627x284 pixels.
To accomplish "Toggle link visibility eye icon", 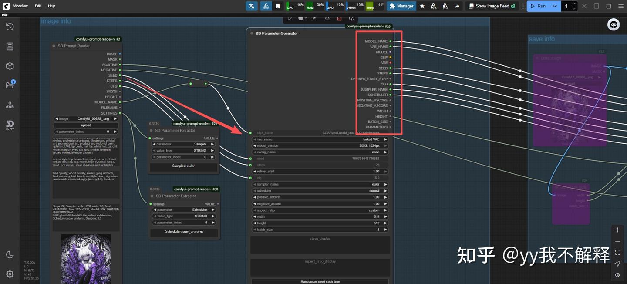I will [617, 275].
